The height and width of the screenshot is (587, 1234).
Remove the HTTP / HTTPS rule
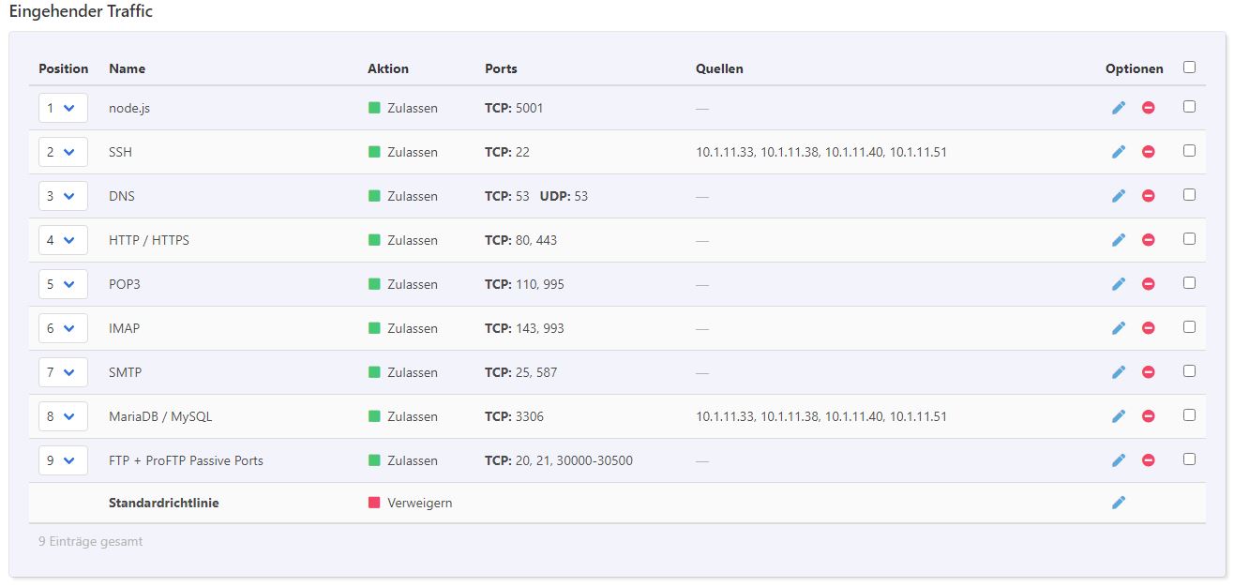[x=1148, y=240]
